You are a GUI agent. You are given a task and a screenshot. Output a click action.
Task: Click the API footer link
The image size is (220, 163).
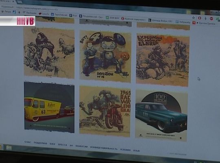[71, 146]
